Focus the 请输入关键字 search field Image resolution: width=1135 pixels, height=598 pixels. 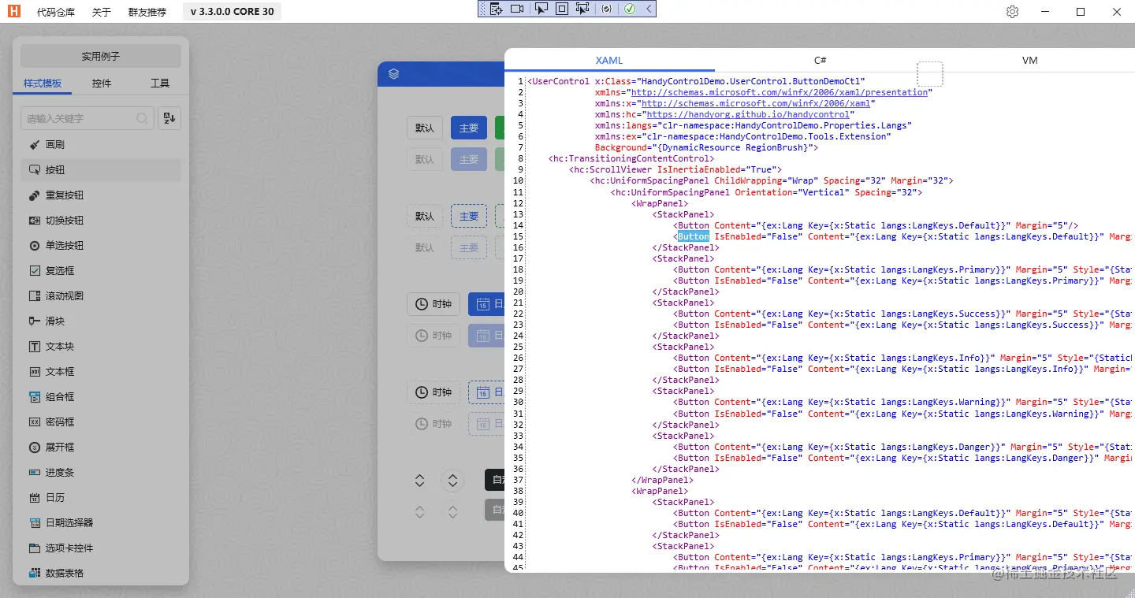click(87, 118)
